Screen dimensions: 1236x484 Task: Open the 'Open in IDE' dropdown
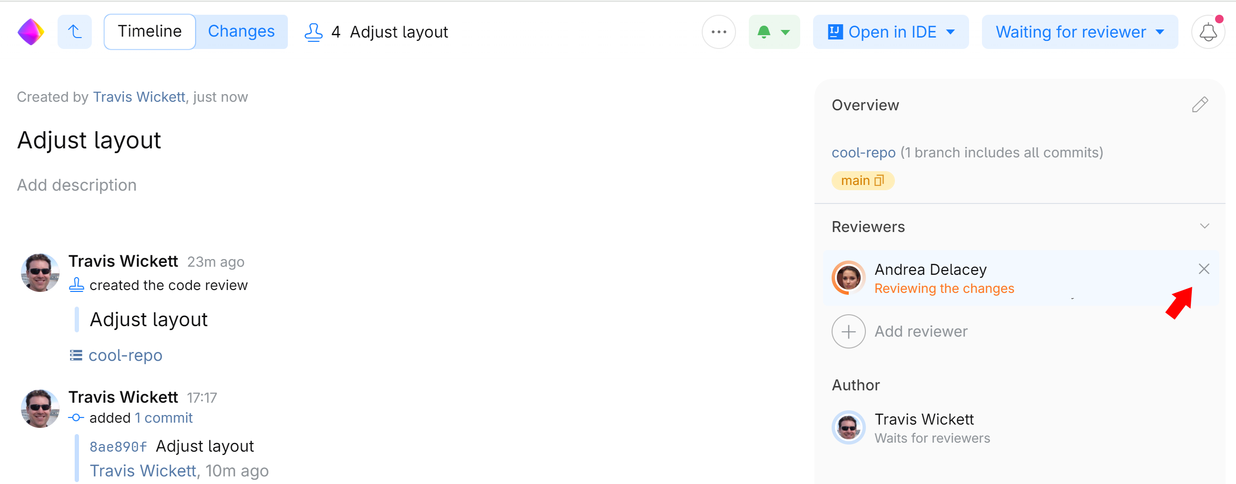click(x=951, y=32)
